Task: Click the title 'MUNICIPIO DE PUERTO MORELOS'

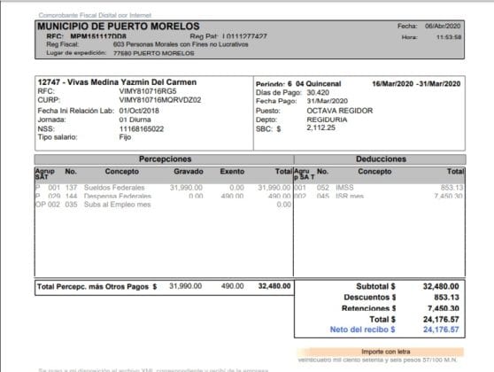Action: (x=119, y=27)
